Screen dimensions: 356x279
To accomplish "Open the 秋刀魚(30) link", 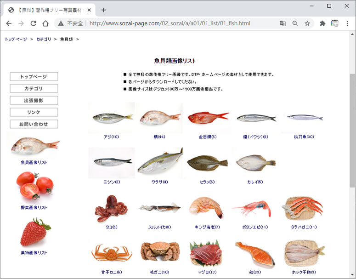I will [304, 137].
